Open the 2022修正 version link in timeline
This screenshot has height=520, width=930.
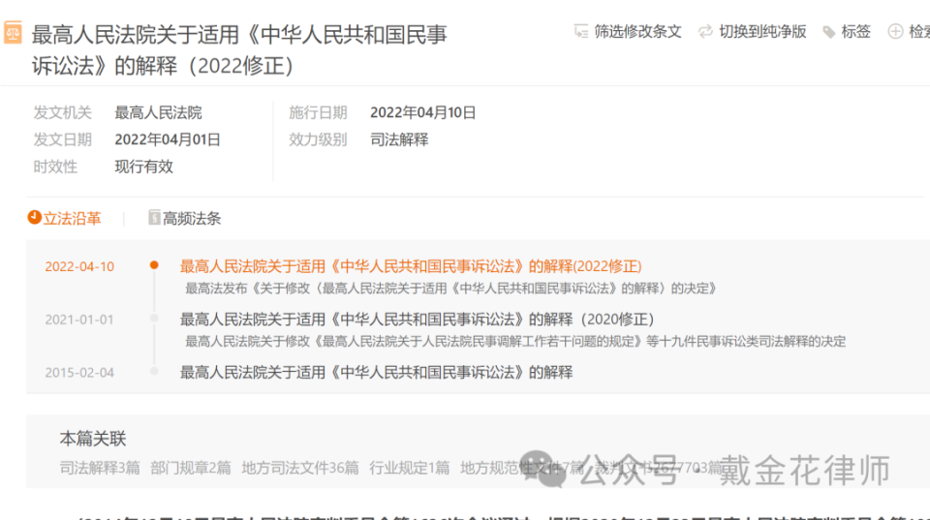tap(411, 266)
